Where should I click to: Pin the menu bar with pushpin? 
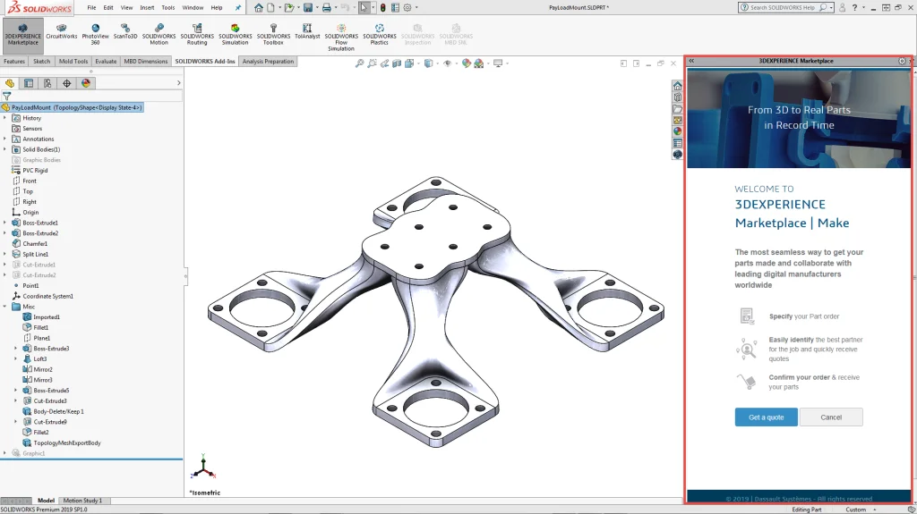(x=238, y=7)
